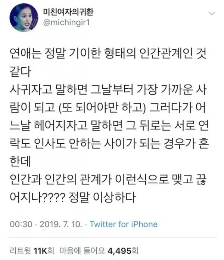Open the 미친여자의귀환 display name
Viewport: 224px width, 260px height.
pos(68,12)
